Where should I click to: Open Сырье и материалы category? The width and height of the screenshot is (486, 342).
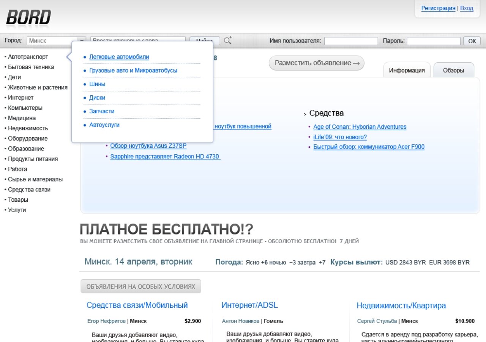(35, 180)
